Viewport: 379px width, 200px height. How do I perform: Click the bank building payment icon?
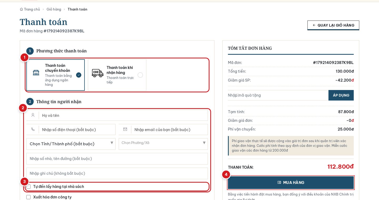point(36,73)
